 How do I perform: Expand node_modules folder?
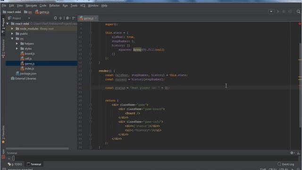(12, 29)
